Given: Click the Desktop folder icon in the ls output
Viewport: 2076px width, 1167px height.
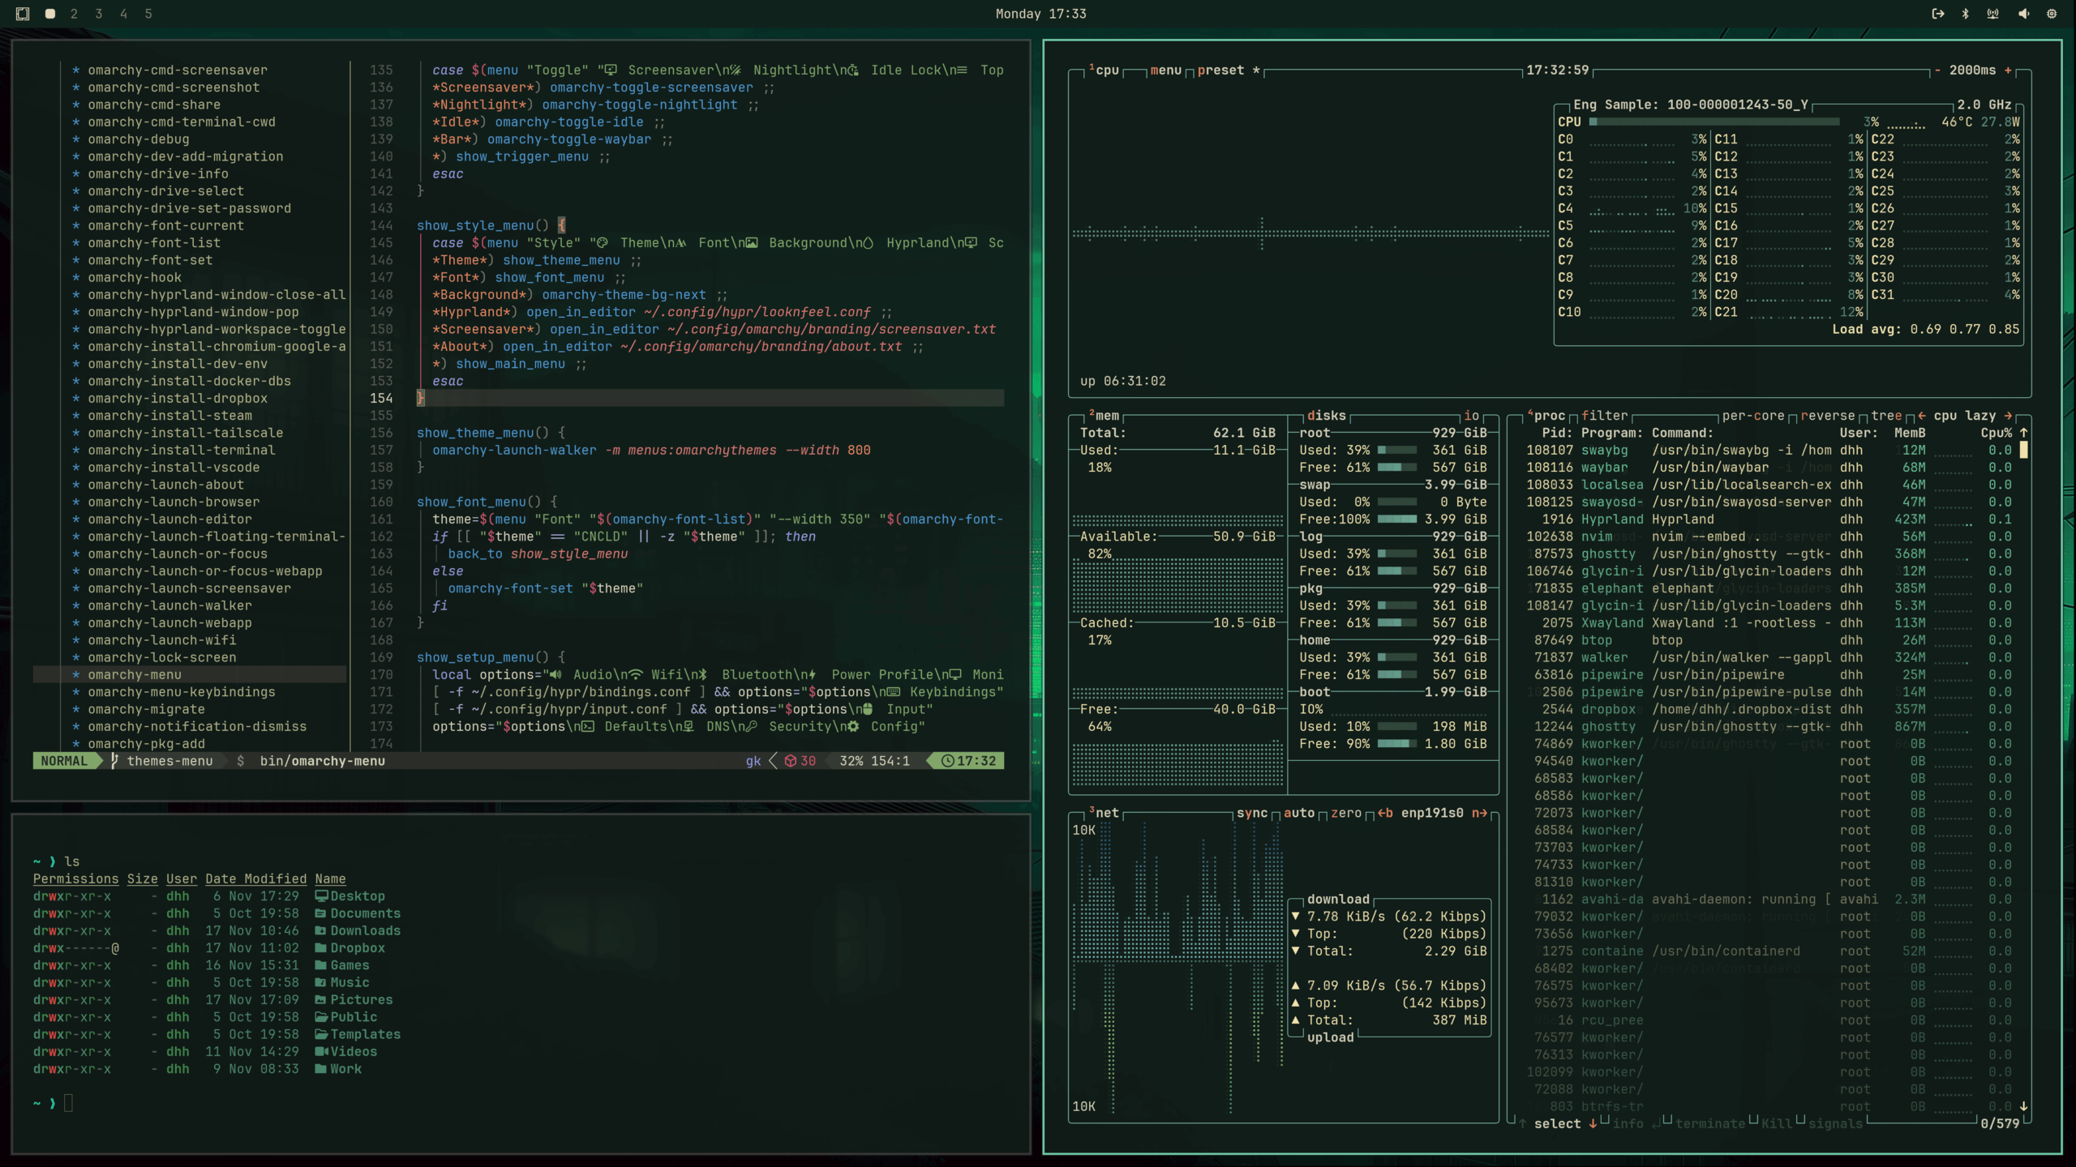Looking at the screenshot, I should tap(321, 896).
